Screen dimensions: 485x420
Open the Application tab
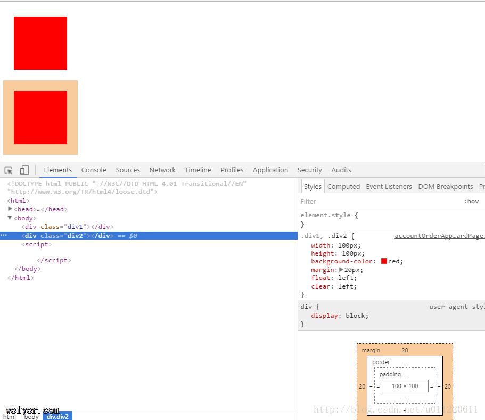270,170
